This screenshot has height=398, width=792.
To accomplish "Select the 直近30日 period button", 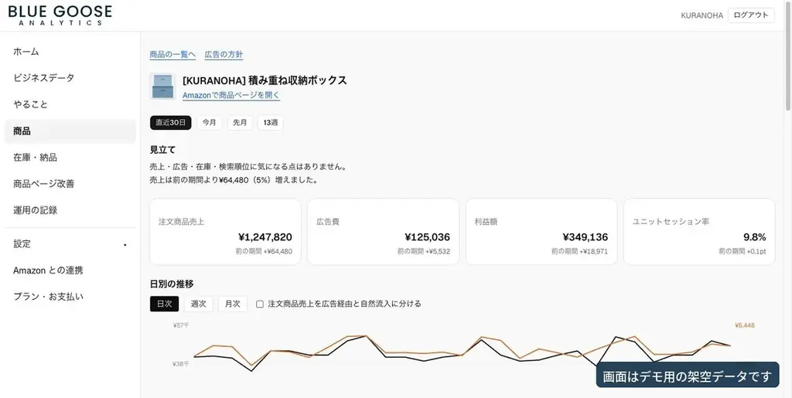I will pyautogui.click(x=171, y=123).
